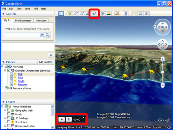Image resolution: width=173 pixels, height=130 pixels.
Task: Click the Record a Tour camera icon
Action: click(x=94, y=14)
